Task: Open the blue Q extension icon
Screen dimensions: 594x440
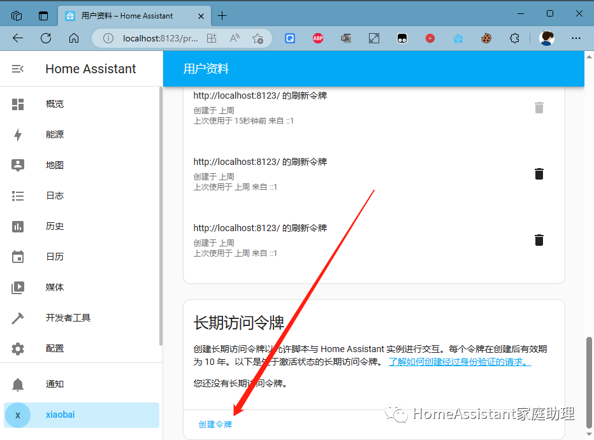Action: coord(290,38)
